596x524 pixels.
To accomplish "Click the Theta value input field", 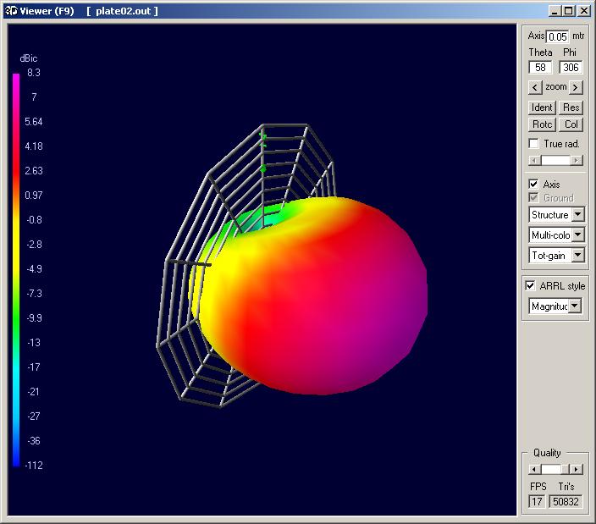I will click(540, 68).
